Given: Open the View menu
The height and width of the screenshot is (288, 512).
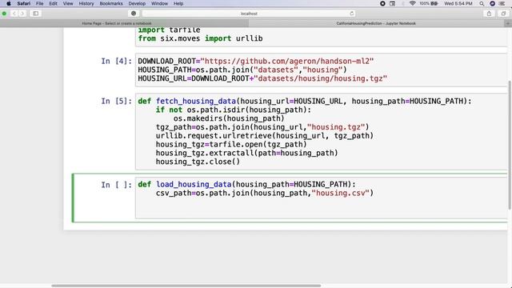Looking at the screenshot, I should click(68, 3).
